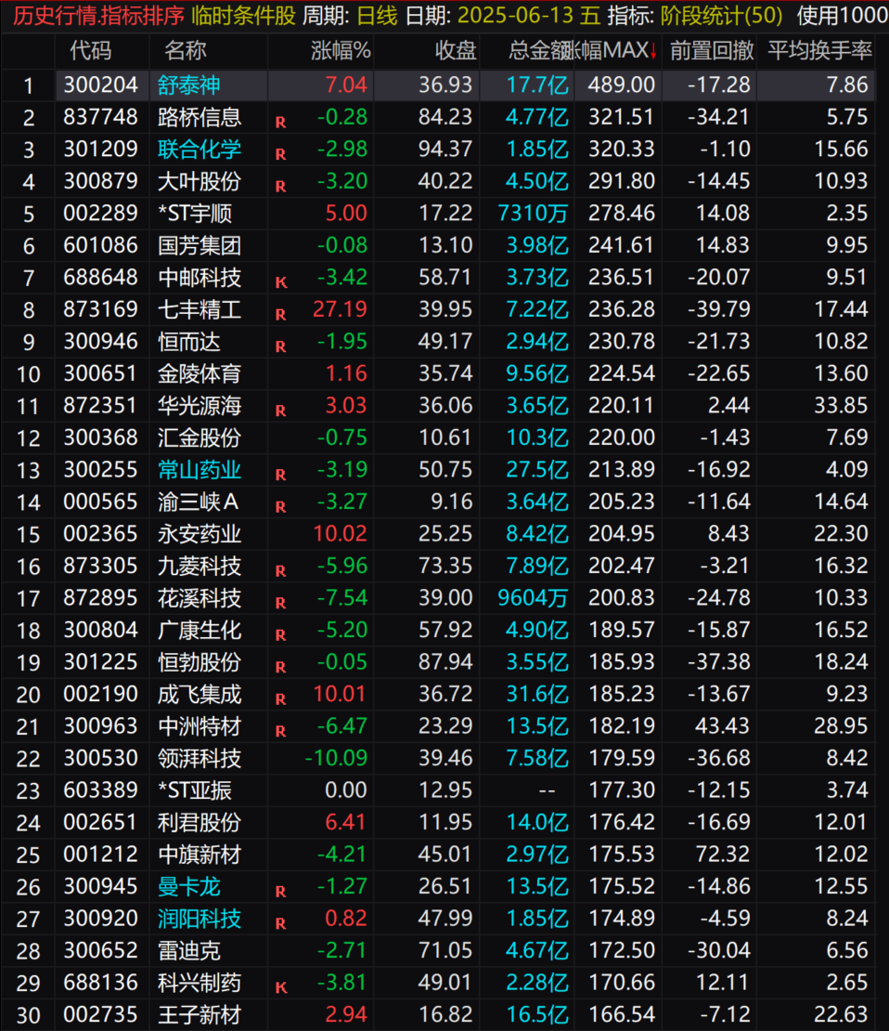The width and height of the screenshot is (889, 1031).
Task: Select the 利君股份 stock name
Action: pos(200,823)
